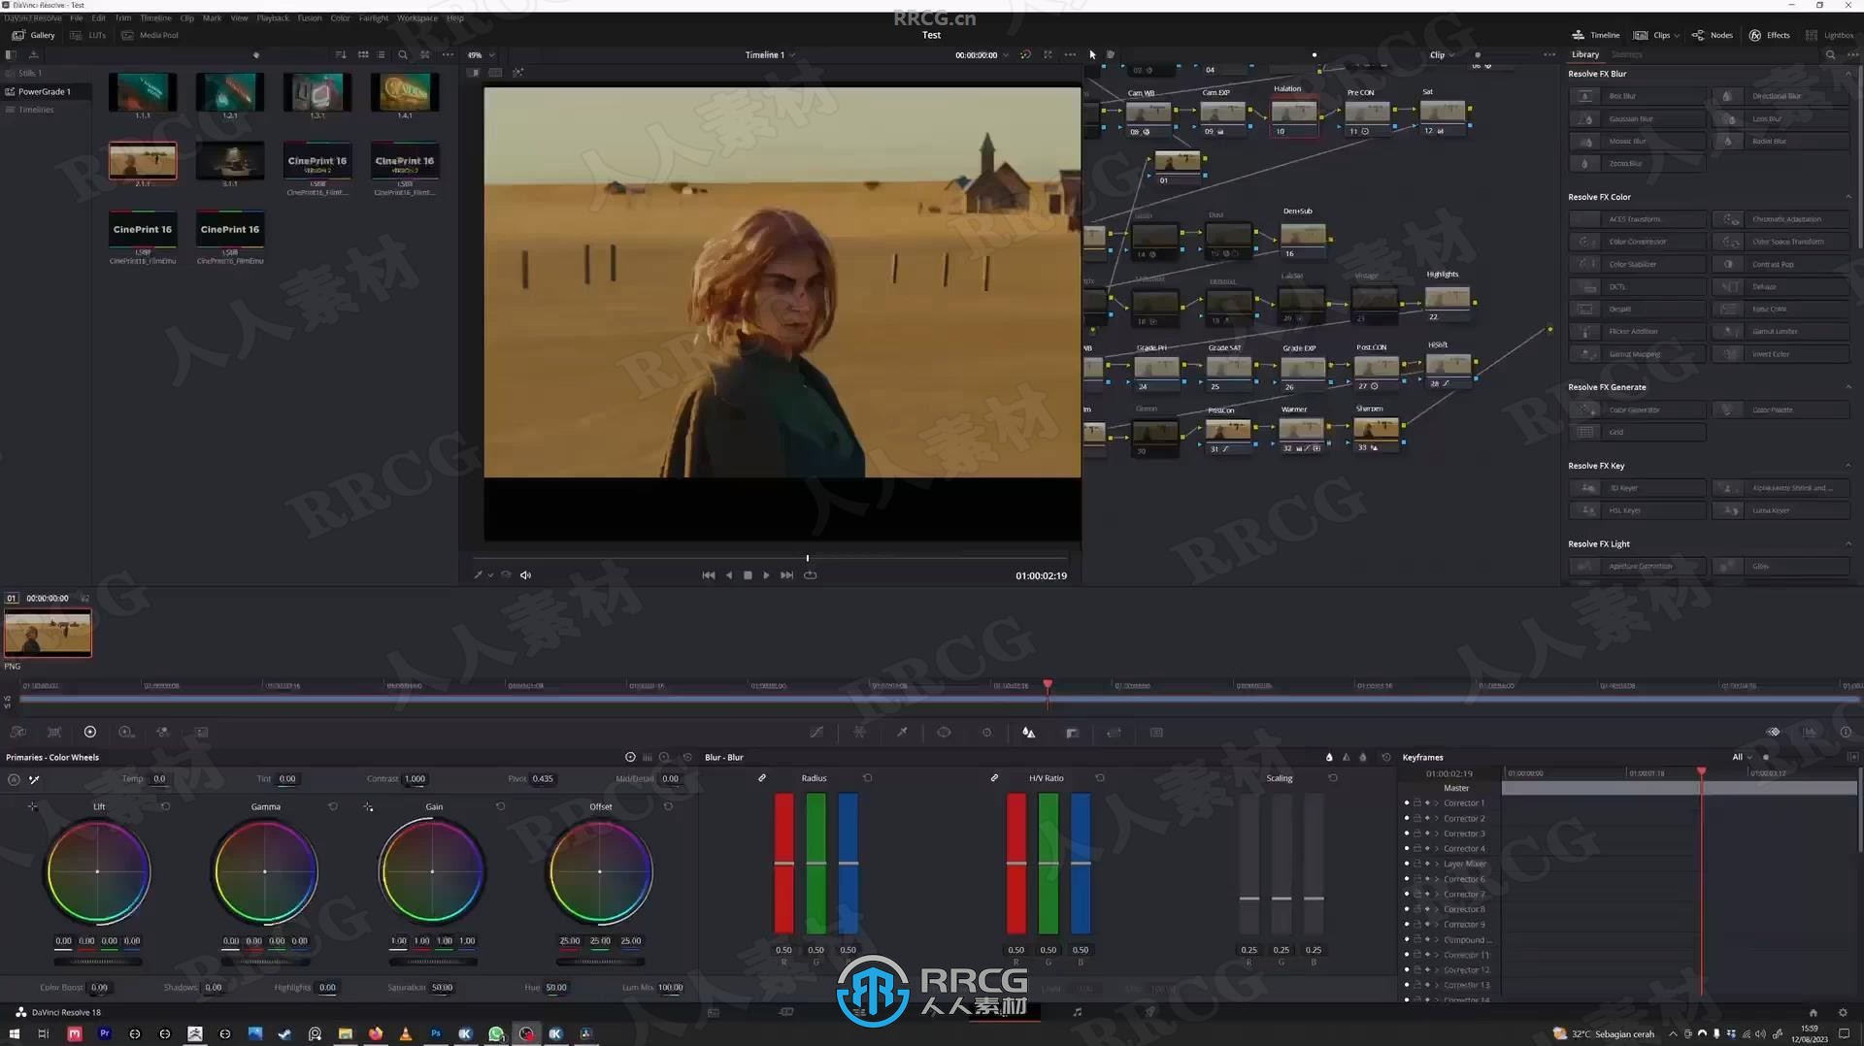1864x1046 pixels.
Task: Click the Offset master wheel jog bar
Action: coord(600,963)
